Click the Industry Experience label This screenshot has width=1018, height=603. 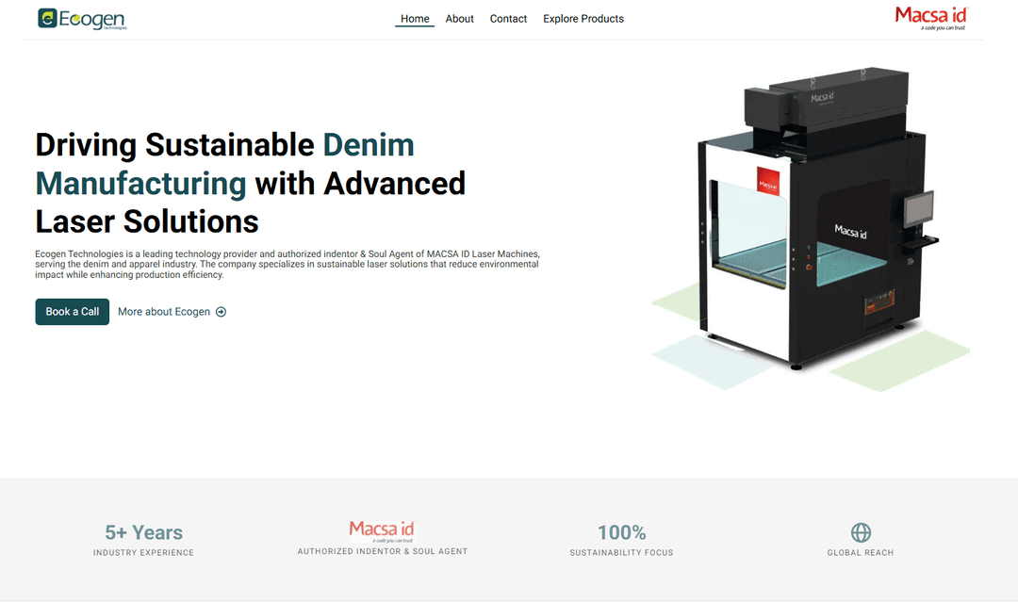[x=143, y=553]
